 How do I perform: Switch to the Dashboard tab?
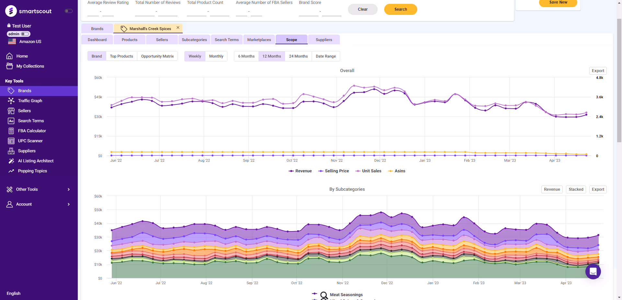[97, 40]
